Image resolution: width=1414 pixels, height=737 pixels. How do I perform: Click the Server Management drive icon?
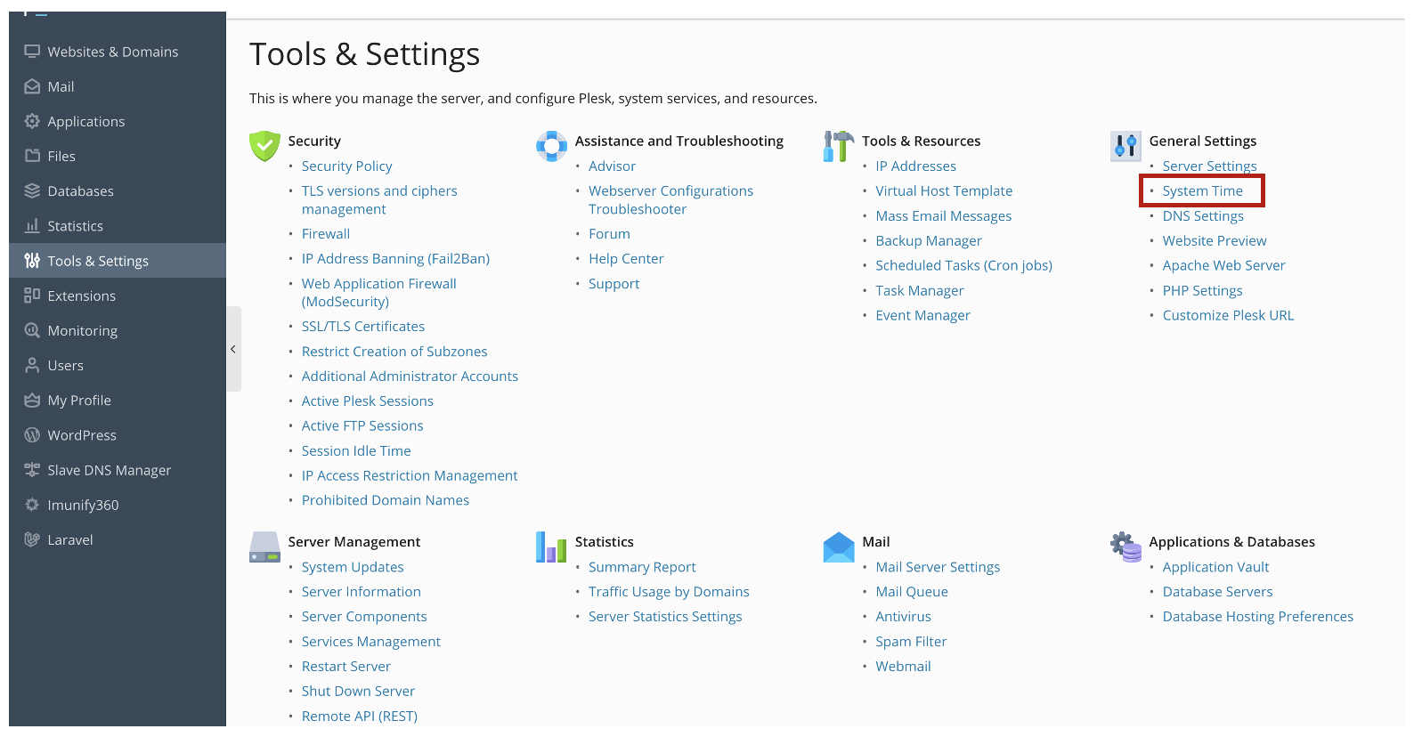tap(264, 547)
